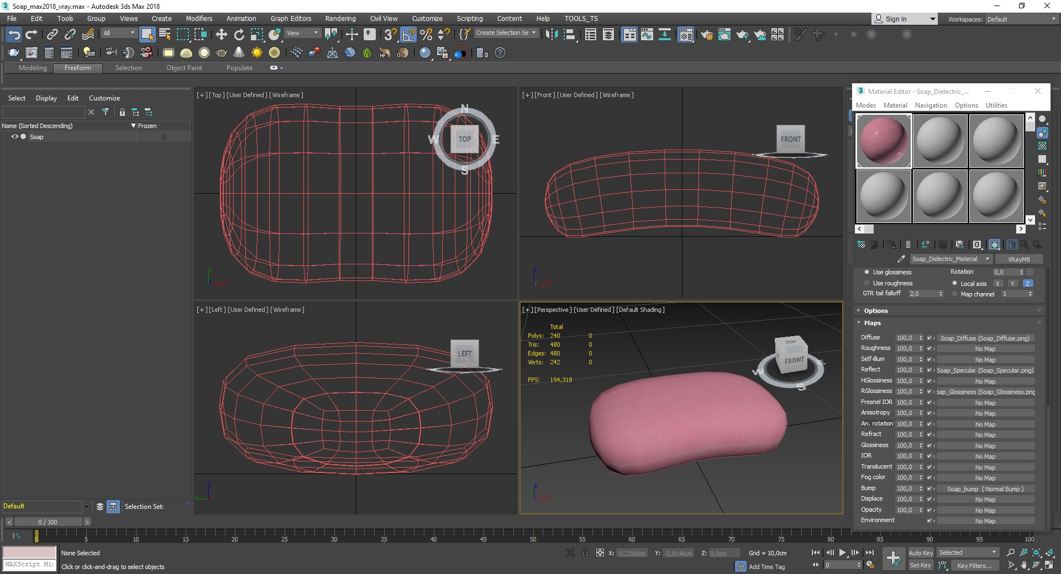Image resolution: width=1061 pixels, height=574 pixels.
Task: Switch to the Object Paint ribbon tab
Action: [184, 68]
